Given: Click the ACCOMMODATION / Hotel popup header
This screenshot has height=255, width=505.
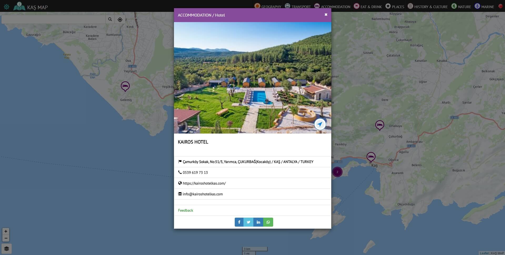Looking at the screenshot, I should point(201,15).
